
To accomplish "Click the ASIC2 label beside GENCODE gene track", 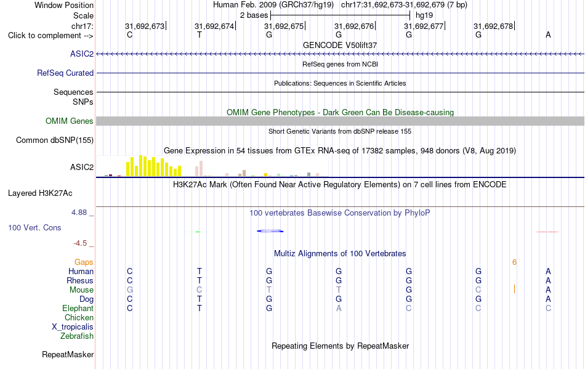I will coord(82,54).
